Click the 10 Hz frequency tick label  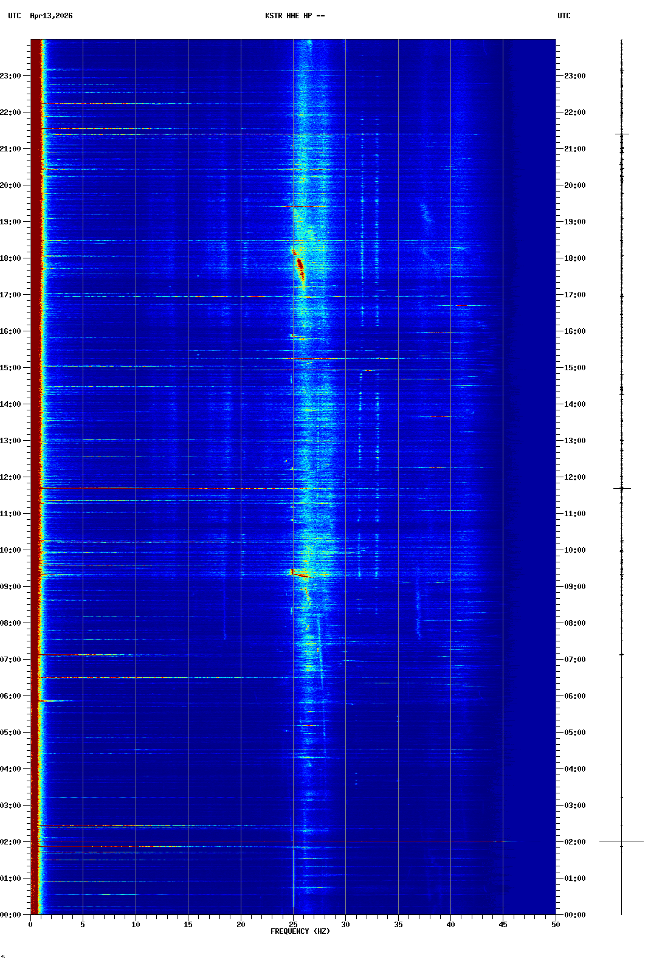[x=136, y=924]
